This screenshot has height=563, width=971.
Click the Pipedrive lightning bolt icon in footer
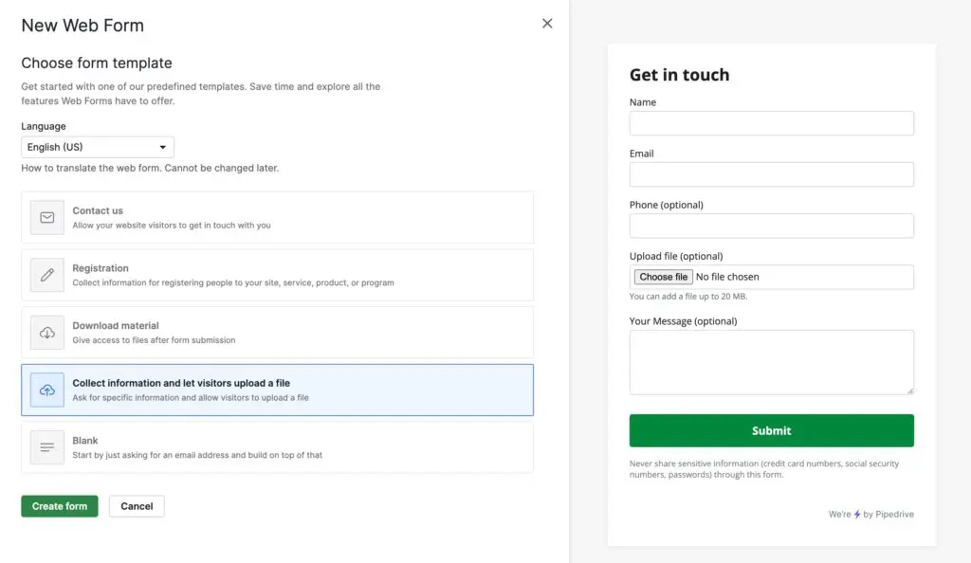pos(858,514)
